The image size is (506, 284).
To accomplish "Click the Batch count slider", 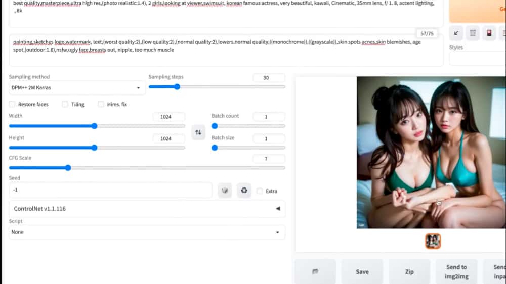I will point(248,126).
